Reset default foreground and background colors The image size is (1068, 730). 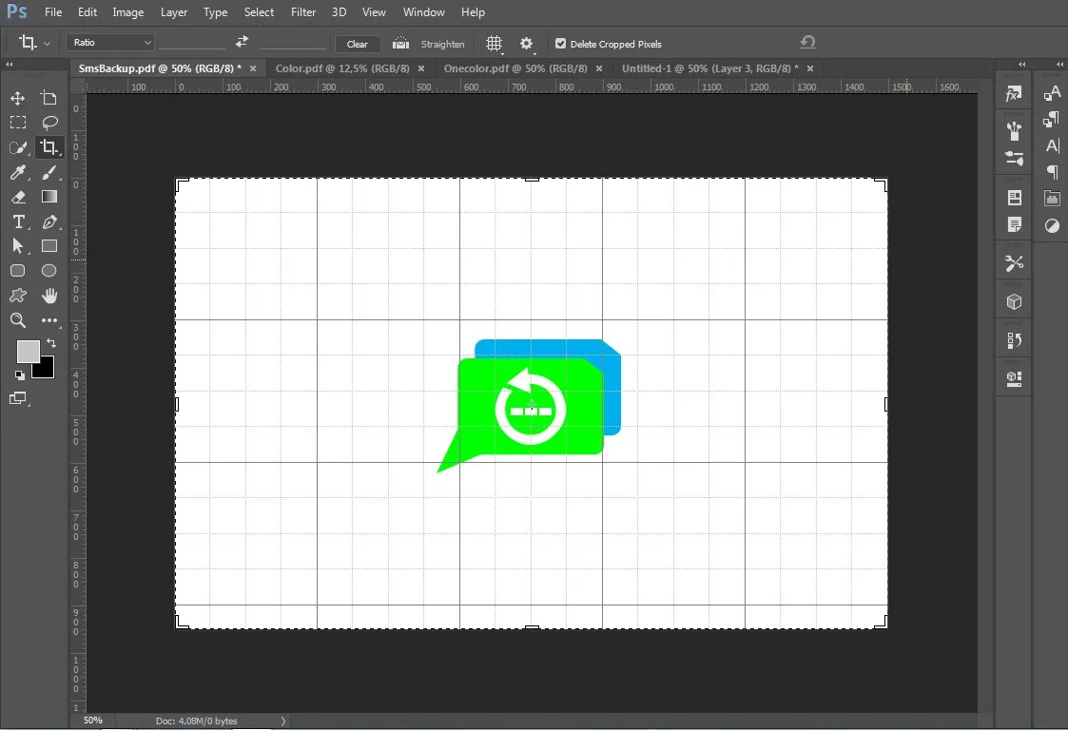point(20,375)
